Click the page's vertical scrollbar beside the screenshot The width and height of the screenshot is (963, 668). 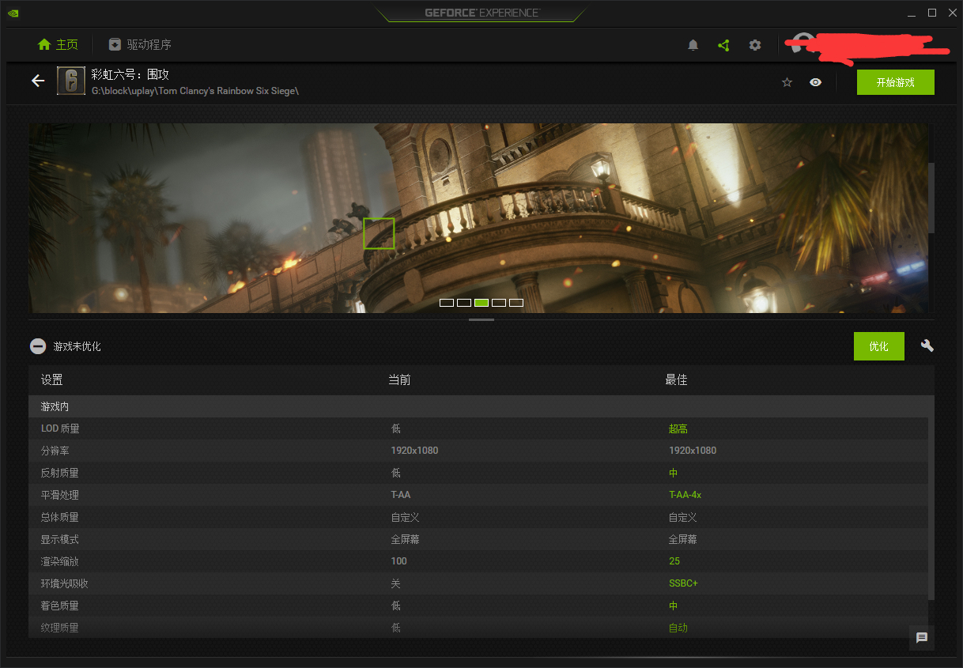[931, 198]
